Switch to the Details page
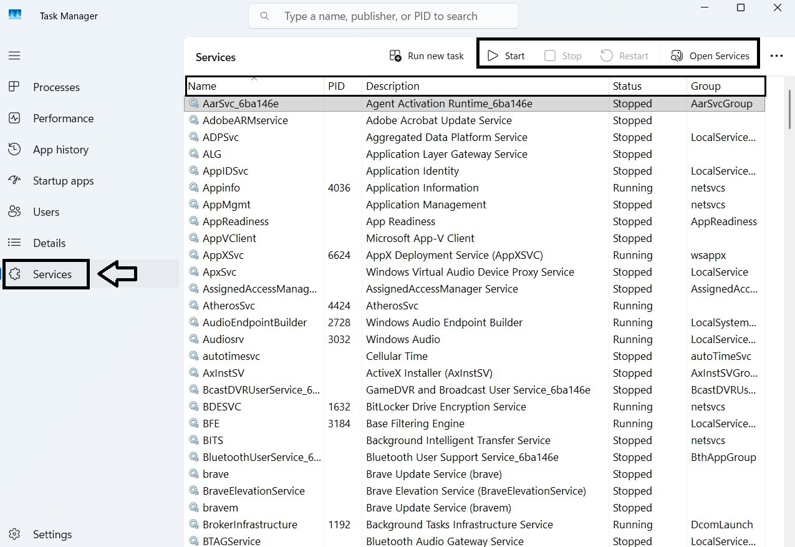 pyautogui.click(x=37, y=243)
